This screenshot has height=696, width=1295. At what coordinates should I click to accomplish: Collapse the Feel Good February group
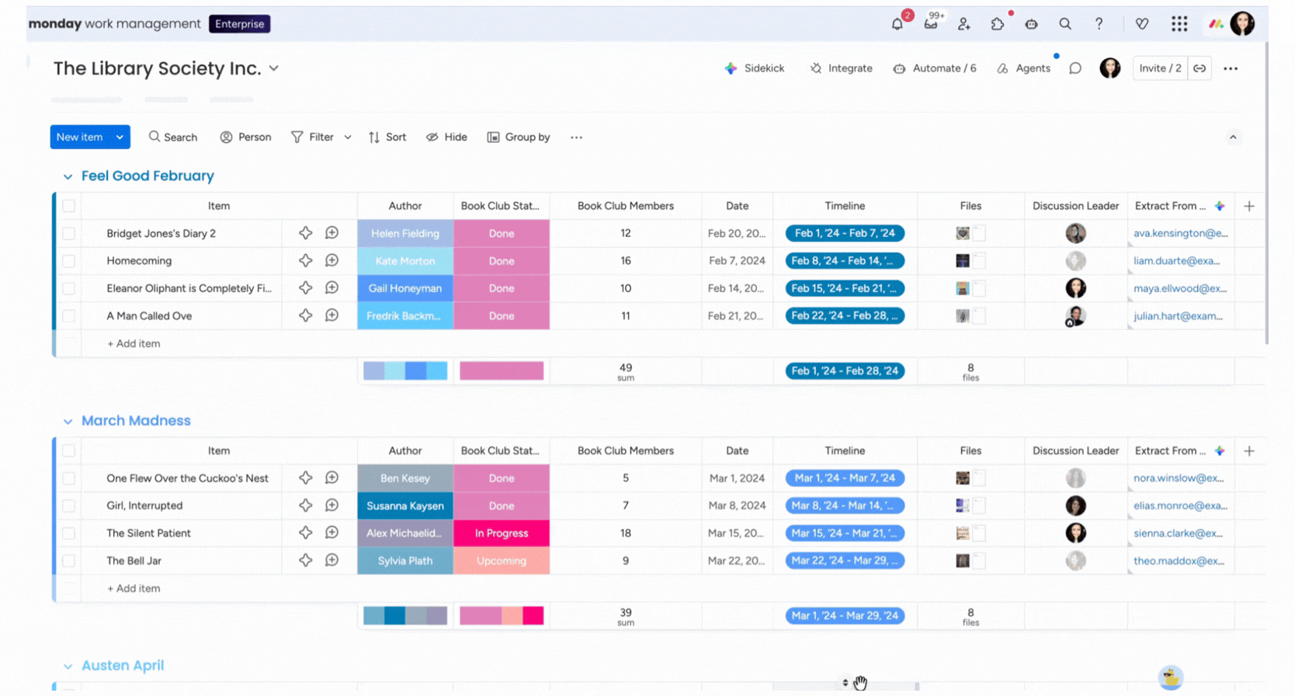(x=68, y=177)
